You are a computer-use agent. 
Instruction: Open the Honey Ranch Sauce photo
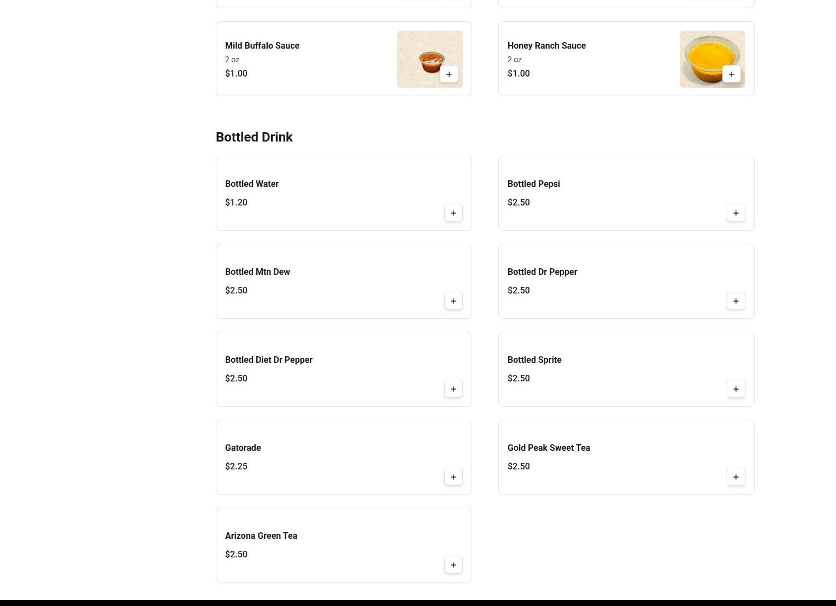coord(713,59)
